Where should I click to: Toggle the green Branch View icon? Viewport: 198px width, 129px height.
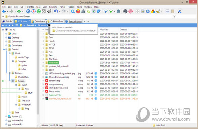point(88,11)
